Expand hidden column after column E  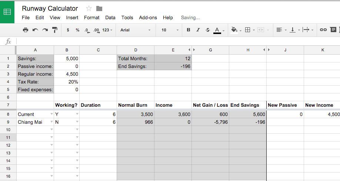pos(189,50)
